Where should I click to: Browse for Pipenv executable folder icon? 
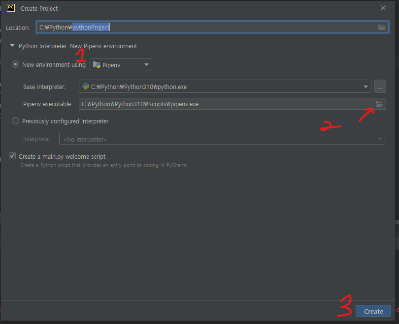pyautogui.click(x=379, y=104)
